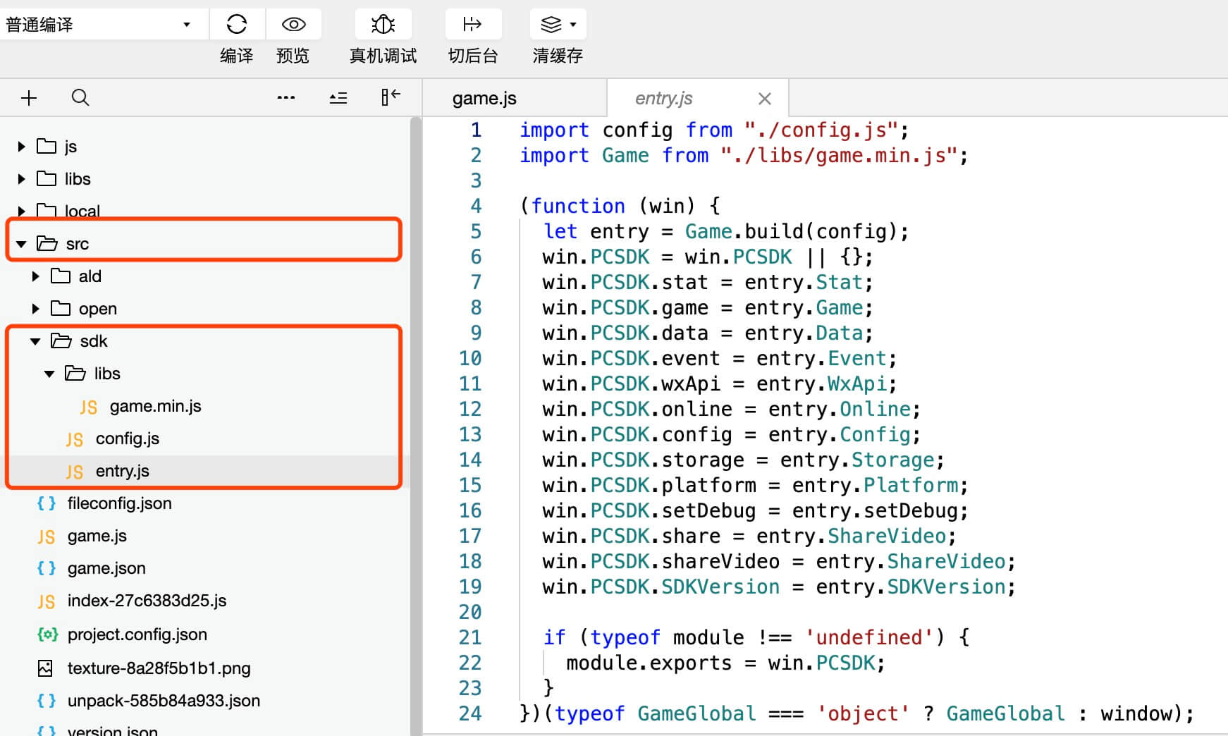Click the add new file plus icon
The width and height of the screenshot is (1228, 736).
pyautogui.click(x=29, y=98)
